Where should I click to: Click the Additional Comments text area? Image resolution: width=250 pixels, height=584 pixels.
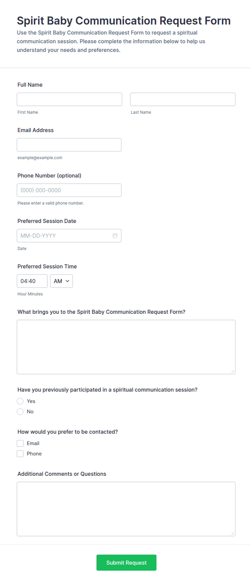click(x=126, y=509)
